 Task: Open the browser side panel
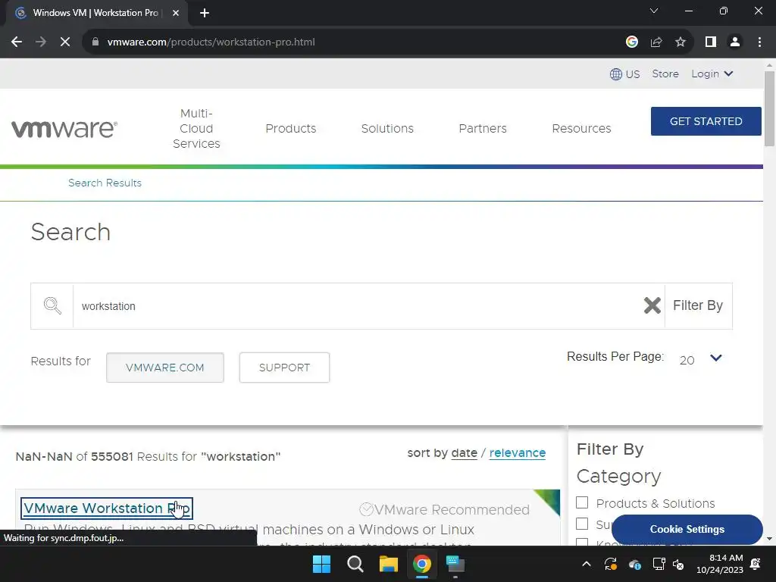coord(711,42)
